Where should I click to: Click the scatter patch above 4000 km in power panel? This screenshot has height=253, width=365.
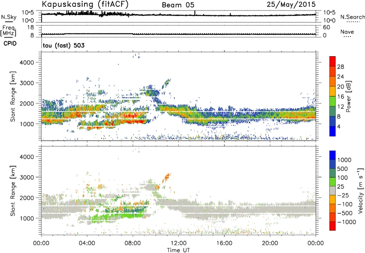(136, 55)
